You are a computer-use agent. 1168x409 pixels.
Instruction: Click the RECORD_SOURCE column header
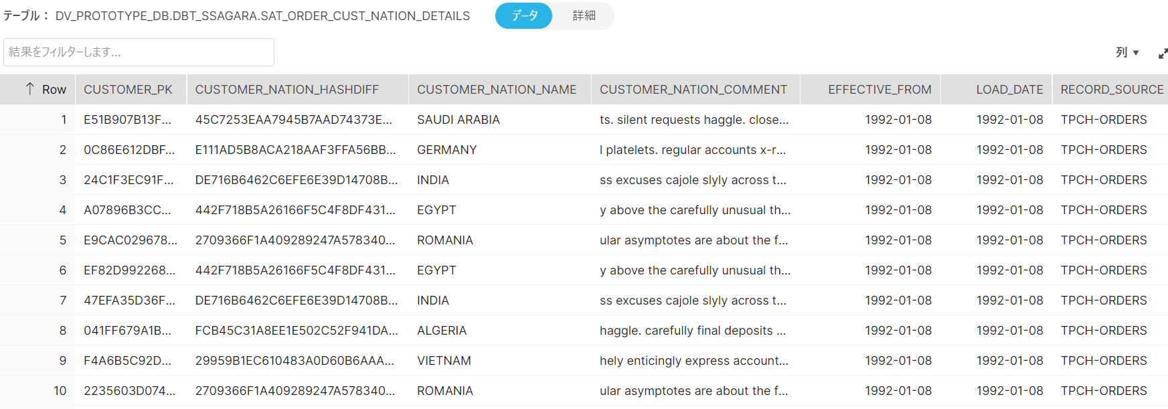(x=1111, y=90)
